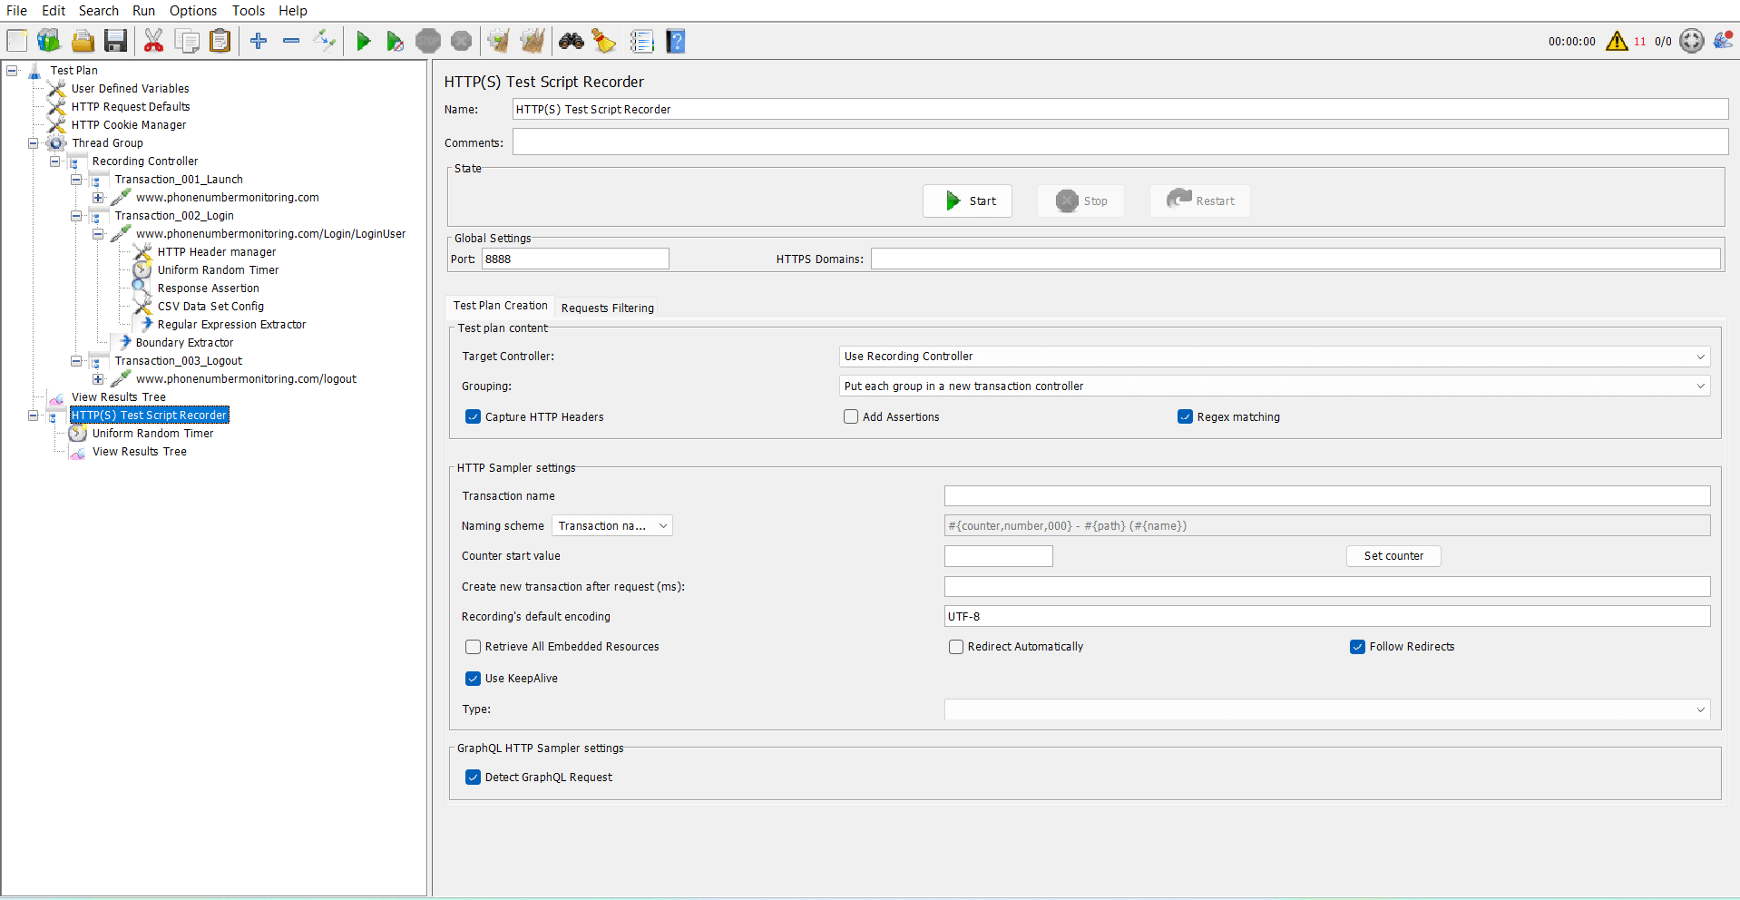The height and width of the screenshot is (900, 1740).
Task: Open the Target Controller dropdown
Action: pos(1274,357)
